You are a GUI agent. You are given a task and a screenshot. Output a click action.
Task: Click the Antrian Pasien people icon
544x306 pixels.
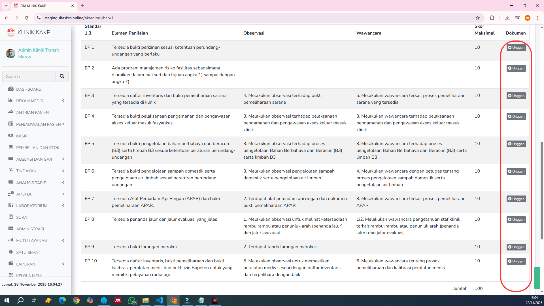coord(11,112)
